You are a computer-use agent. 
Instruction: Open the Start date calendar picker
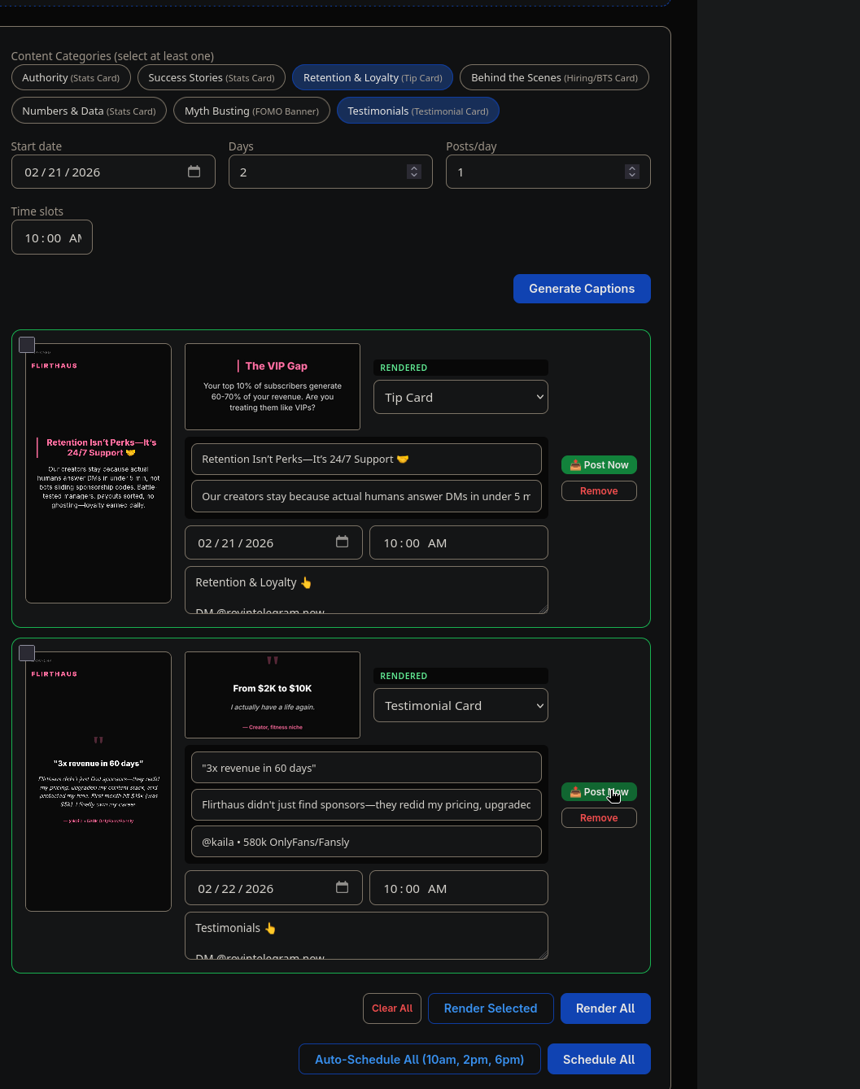194,172
